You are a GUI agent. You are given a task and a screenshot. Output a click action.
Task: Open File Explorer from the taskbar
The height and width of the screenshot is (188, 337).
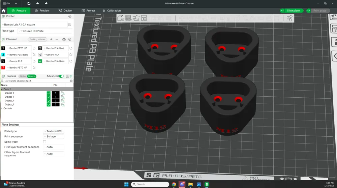(x=190, y=184)
